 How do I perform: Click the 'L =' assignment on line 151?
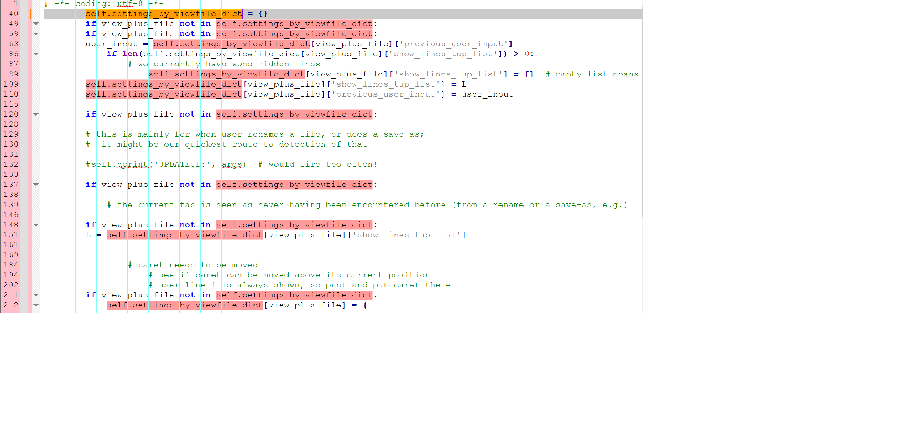pyautogui.click(x=94, y=235)
